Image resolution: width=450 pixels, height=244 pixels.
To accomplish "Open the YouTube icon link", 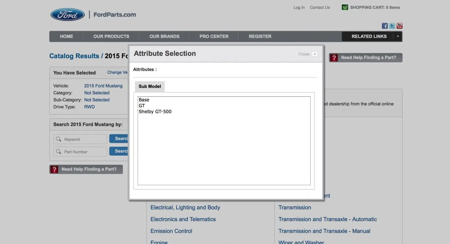I will pyautogui.click(x=399, y=26).
